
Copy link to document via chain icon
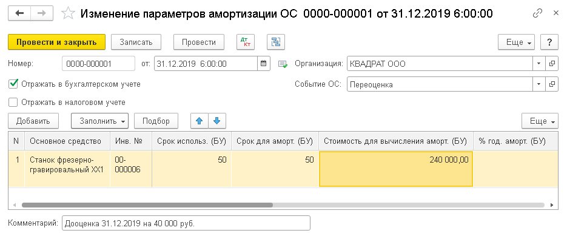point(537,13)
